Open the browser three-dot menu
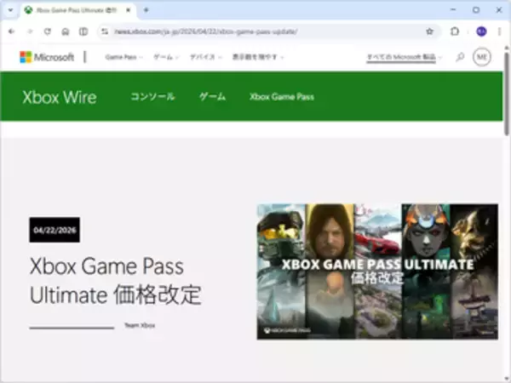511x383 pixels. pos(499,31)
